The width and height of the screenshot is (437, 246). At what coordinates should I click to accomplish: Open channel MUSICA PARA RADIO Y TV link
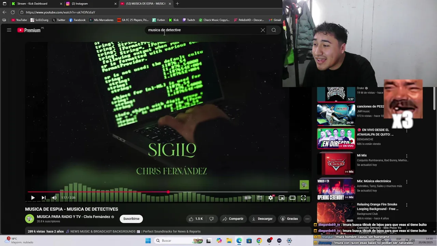point(73,217)
